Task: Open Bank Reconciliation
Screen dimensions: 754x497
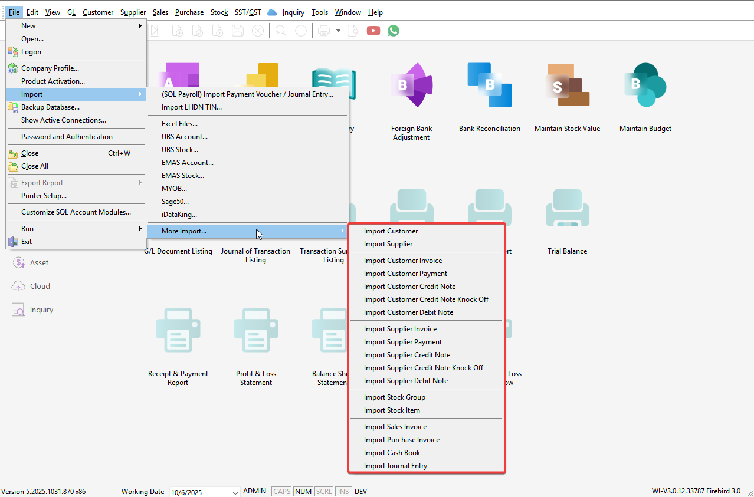Action: (x=490, y=97)
